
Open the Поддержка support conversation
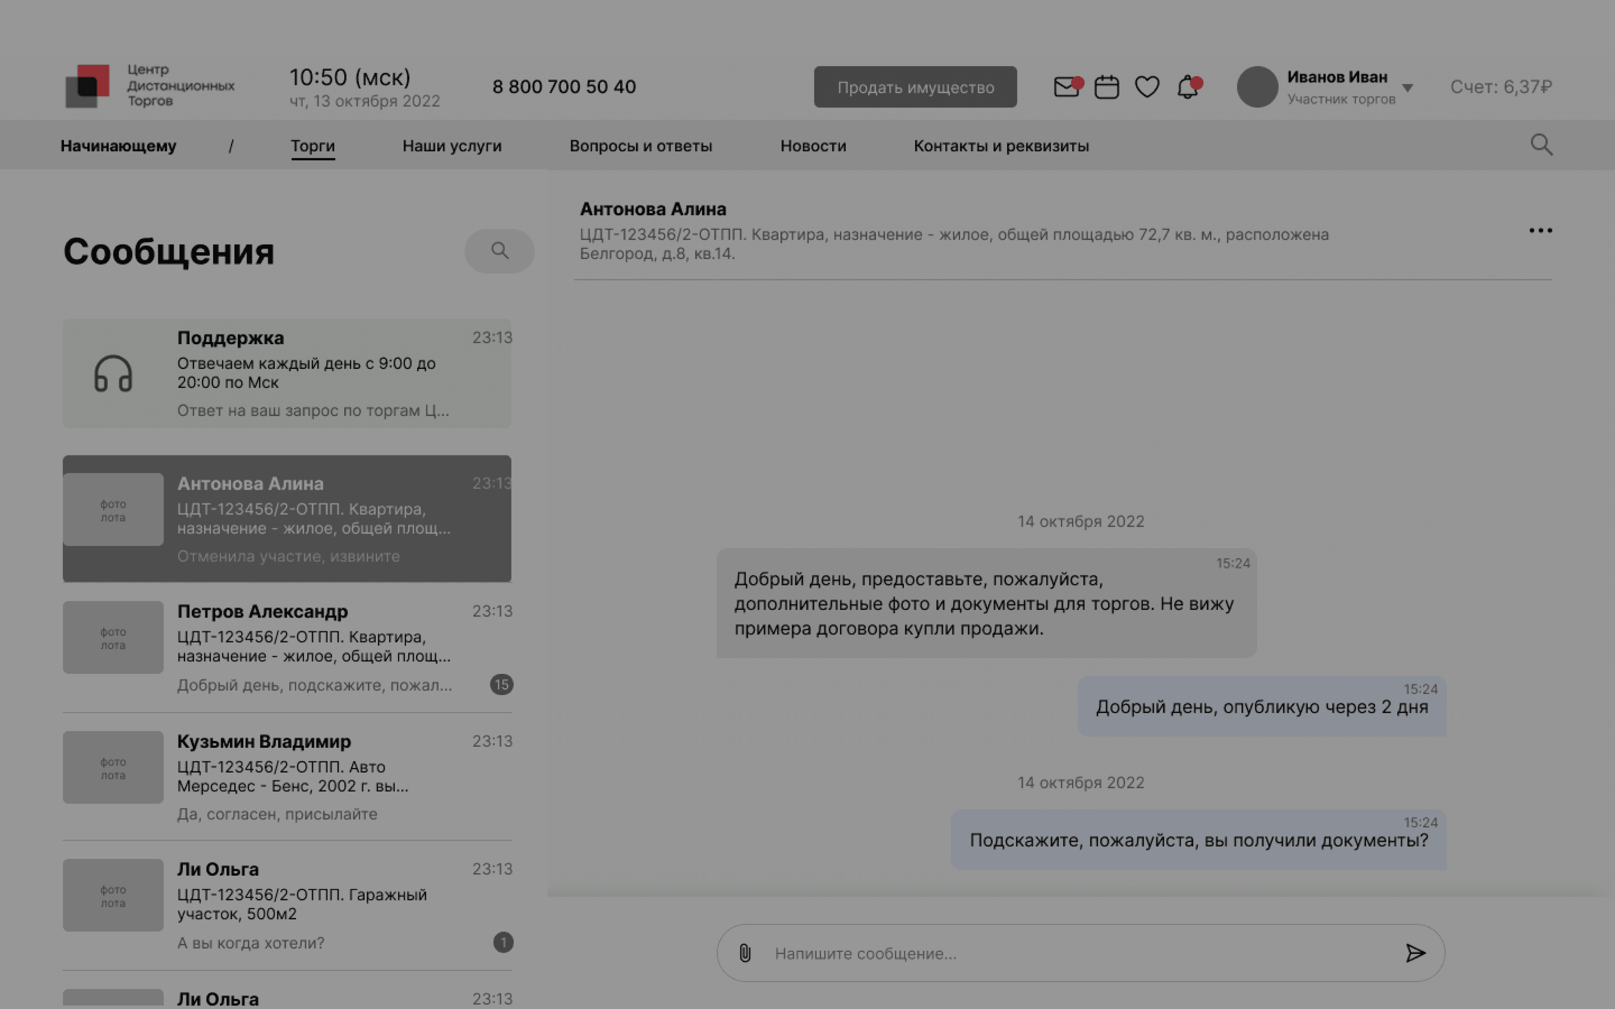point(287,373)
